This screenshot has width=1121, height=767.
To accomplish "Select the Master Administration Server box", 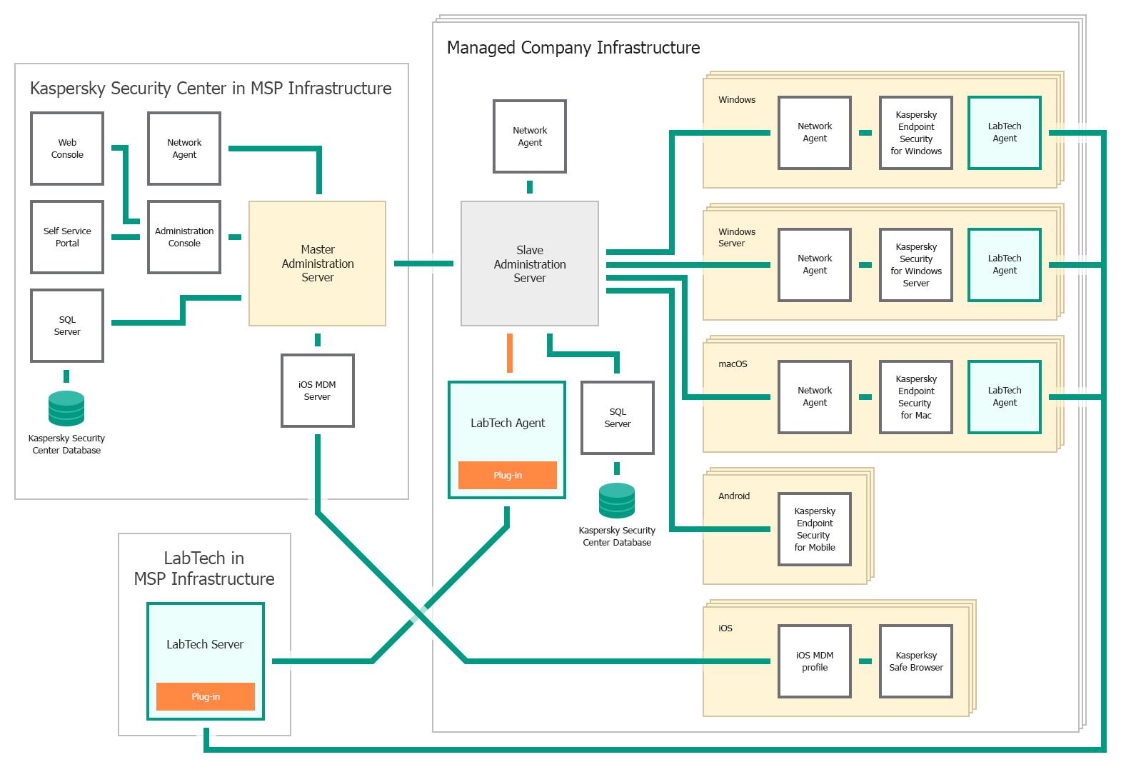I will (318, 264).
